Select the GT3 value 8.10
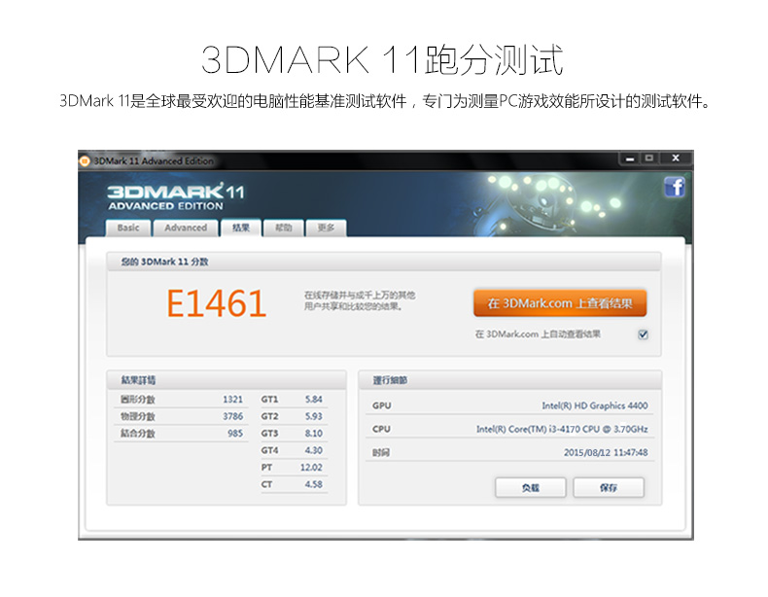The height and width of the screenshot is (597, 768). pos(313,434)
